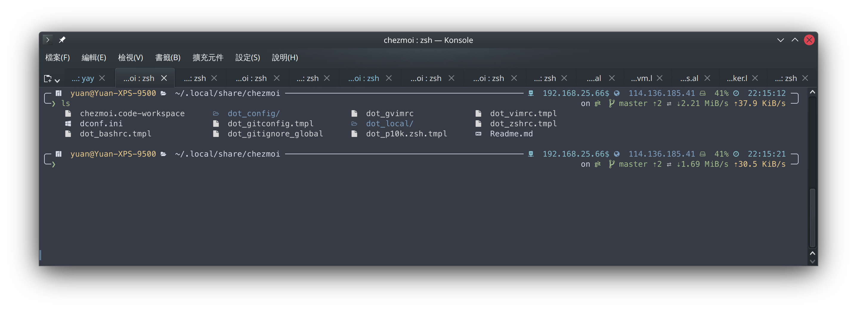
Task: Close the ...vm.l tab
Action: (x=660, y=78)
